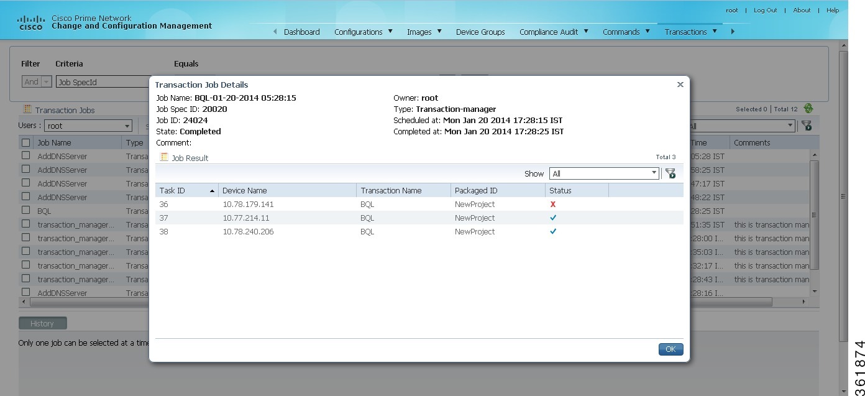Check the first AddDNSServer job checkbox
The height and width of the screenshot is (396, 865).
coord(25,156)
